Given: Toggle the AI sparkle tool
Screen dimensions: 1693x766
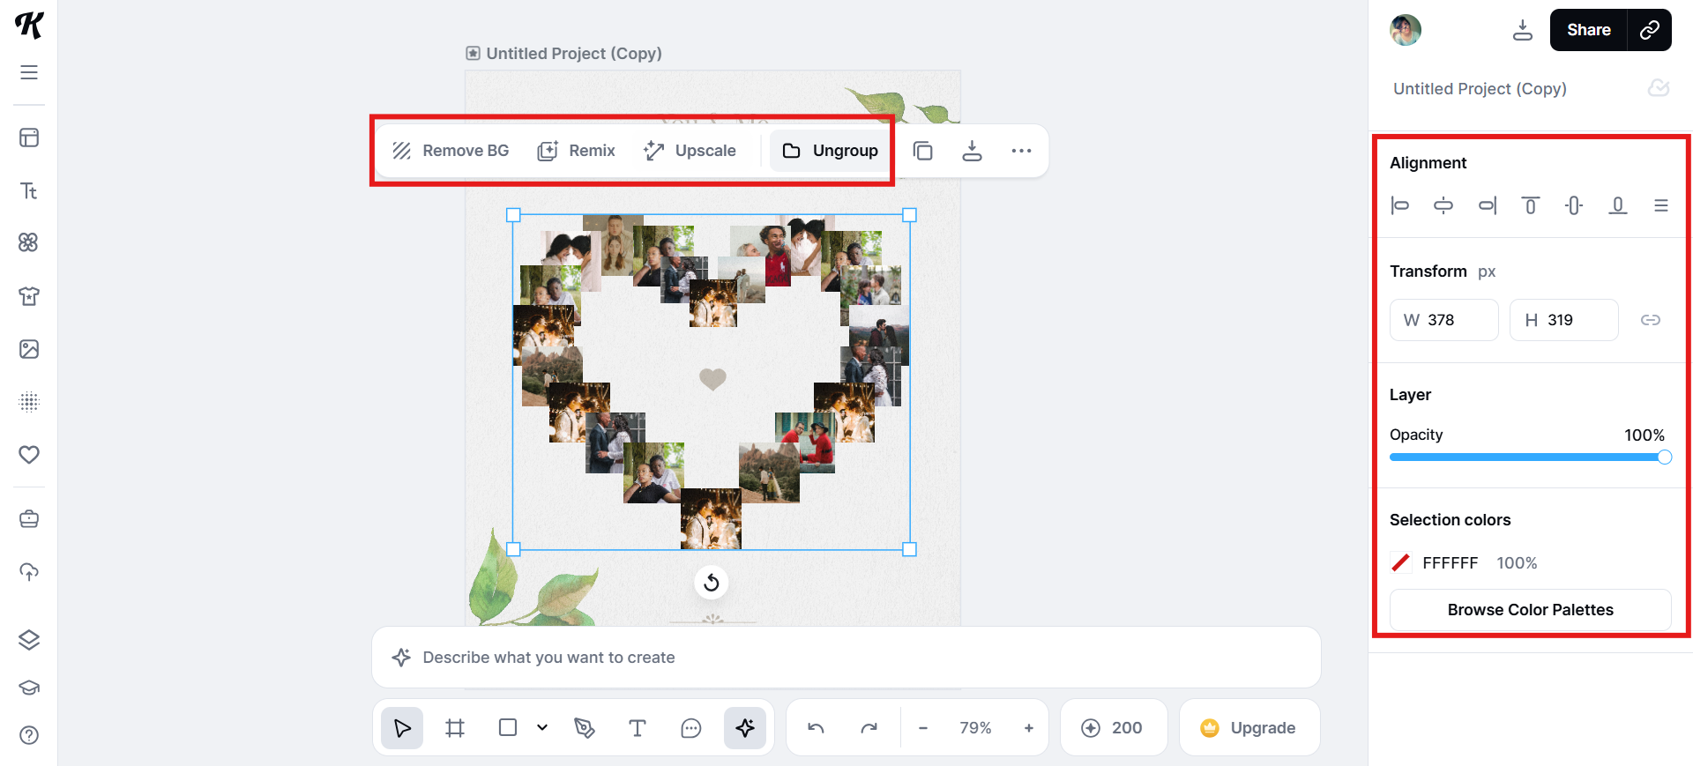Looking at the screenshot, I should pyautogui.click(x=745, y=728).
